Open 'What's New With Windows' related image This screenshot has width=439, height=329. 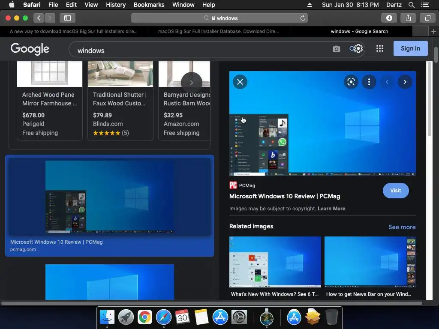click(x=275, y=262)
